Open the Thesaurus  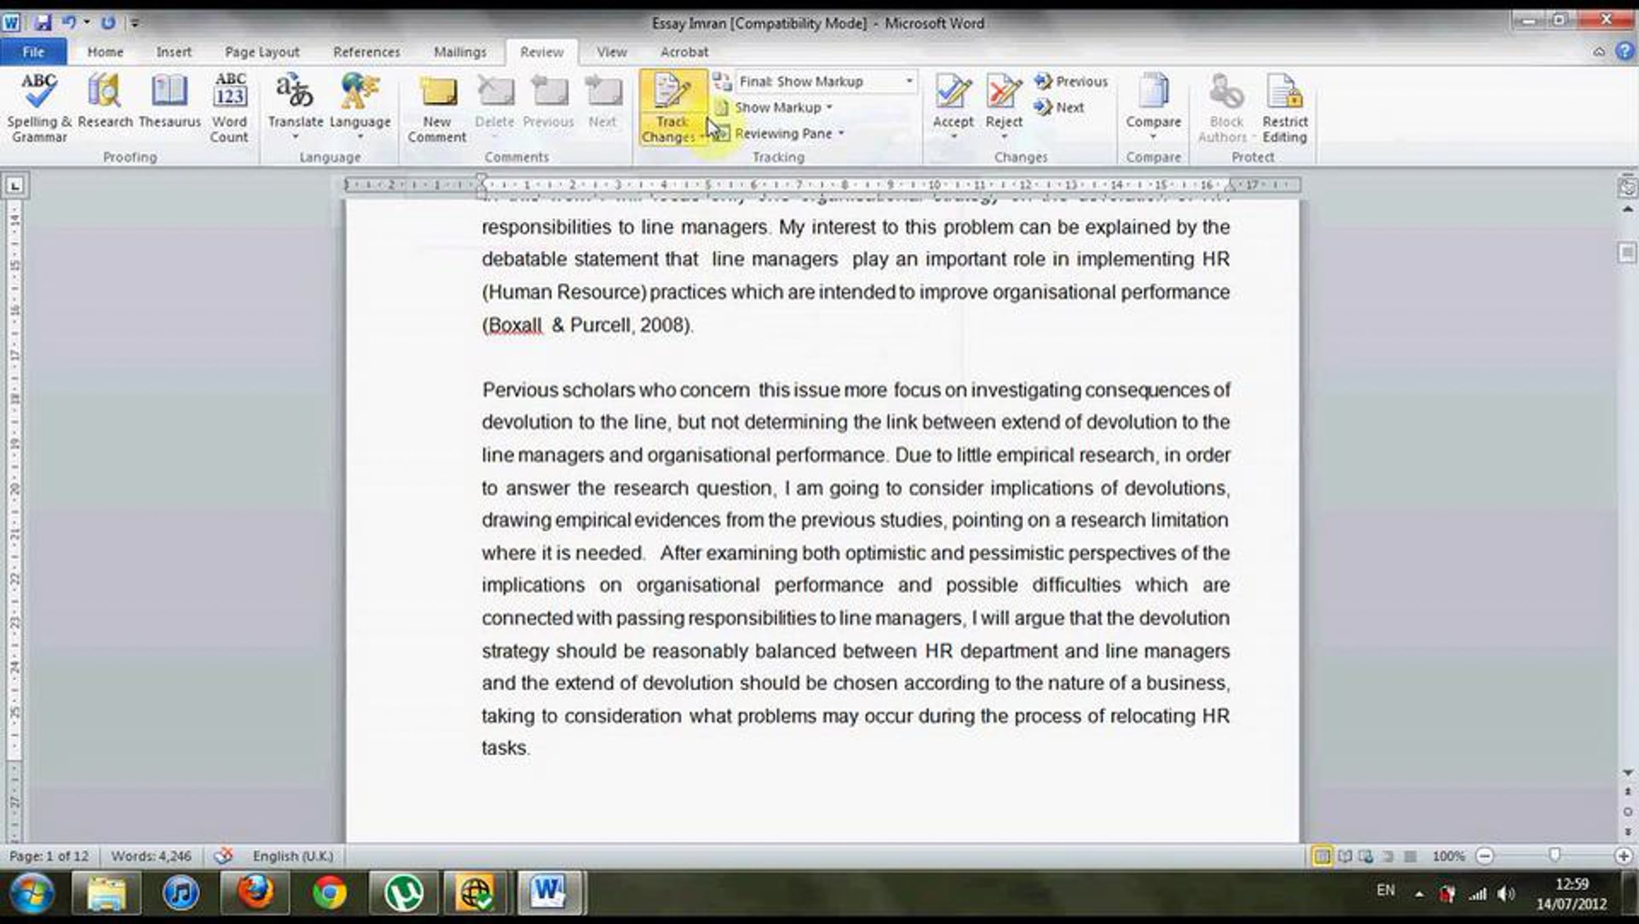coord(169,94)
